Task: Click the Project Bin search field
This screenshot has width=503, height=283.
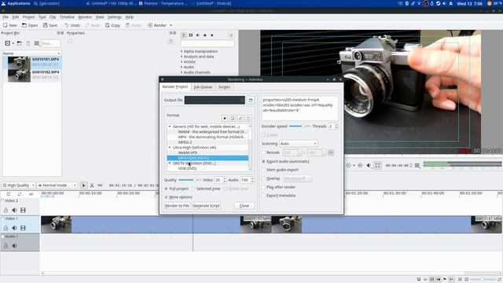Action: point(50,43)
